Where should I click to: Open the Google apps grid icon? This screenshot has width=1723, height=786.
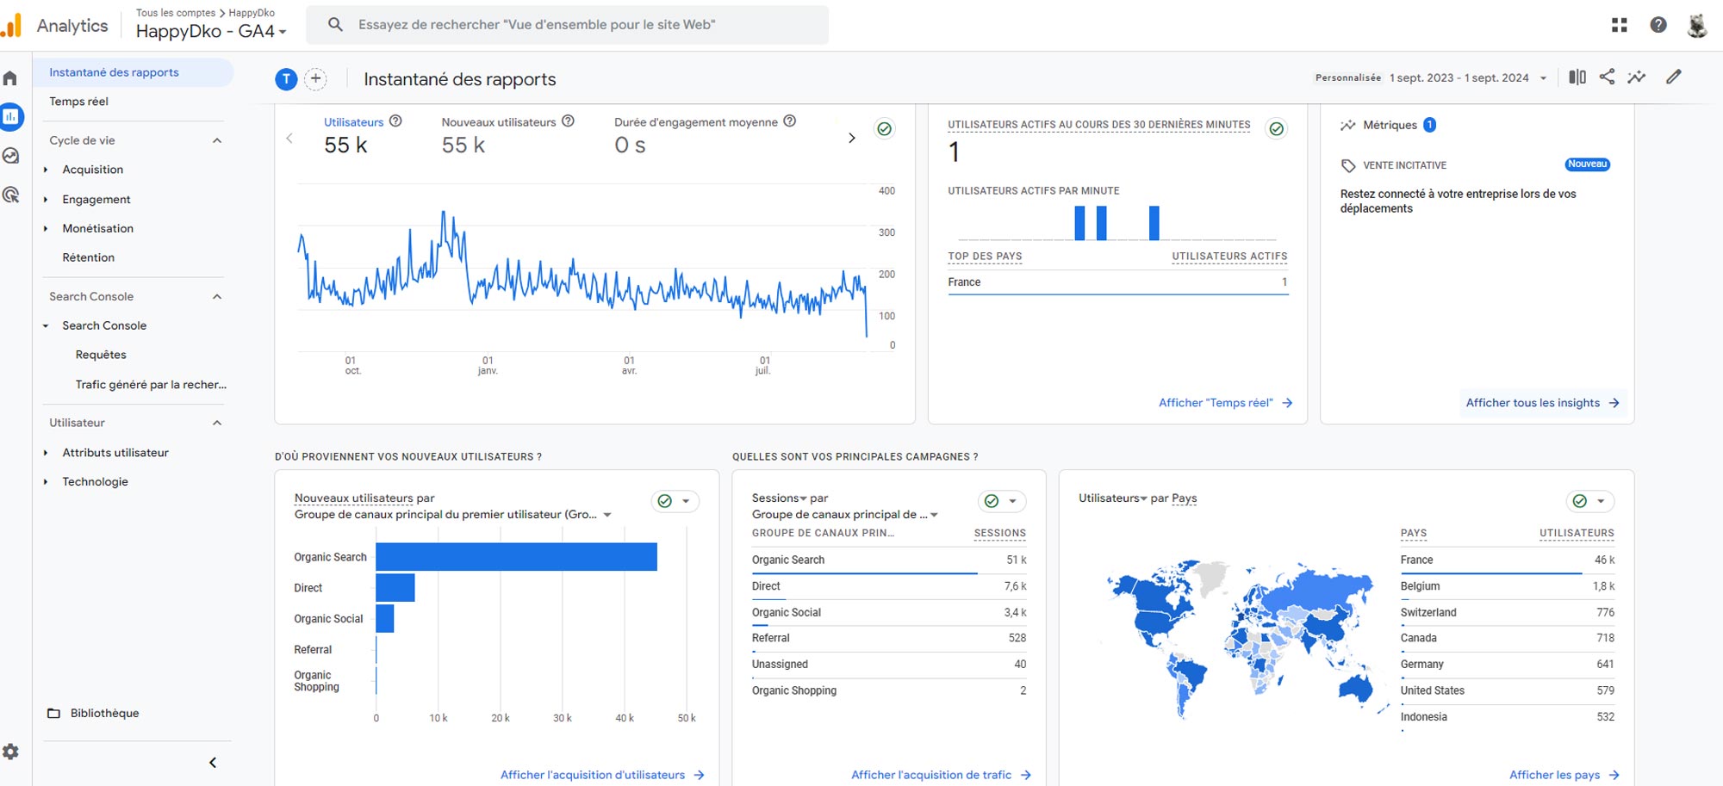(1620, 25)
